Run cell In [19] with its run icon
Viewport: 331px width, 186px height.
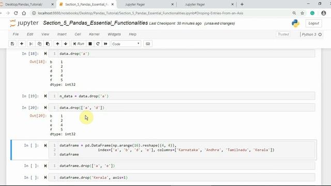point(46,96)
